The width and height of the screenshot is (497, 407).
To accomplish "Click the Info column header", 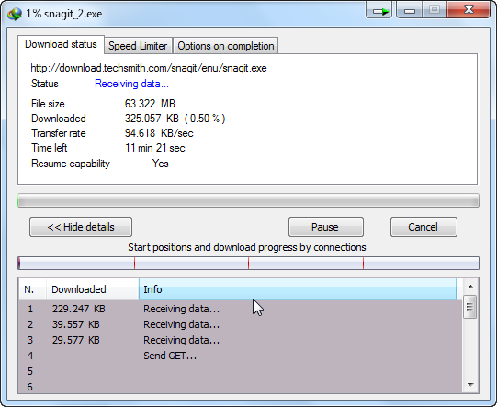I will (x=298, y=289).
